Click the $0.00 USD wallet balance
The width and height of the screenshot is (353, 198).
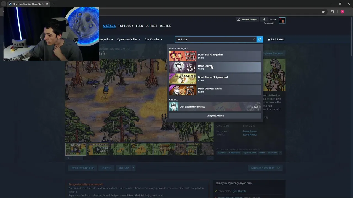pos(269,23)
